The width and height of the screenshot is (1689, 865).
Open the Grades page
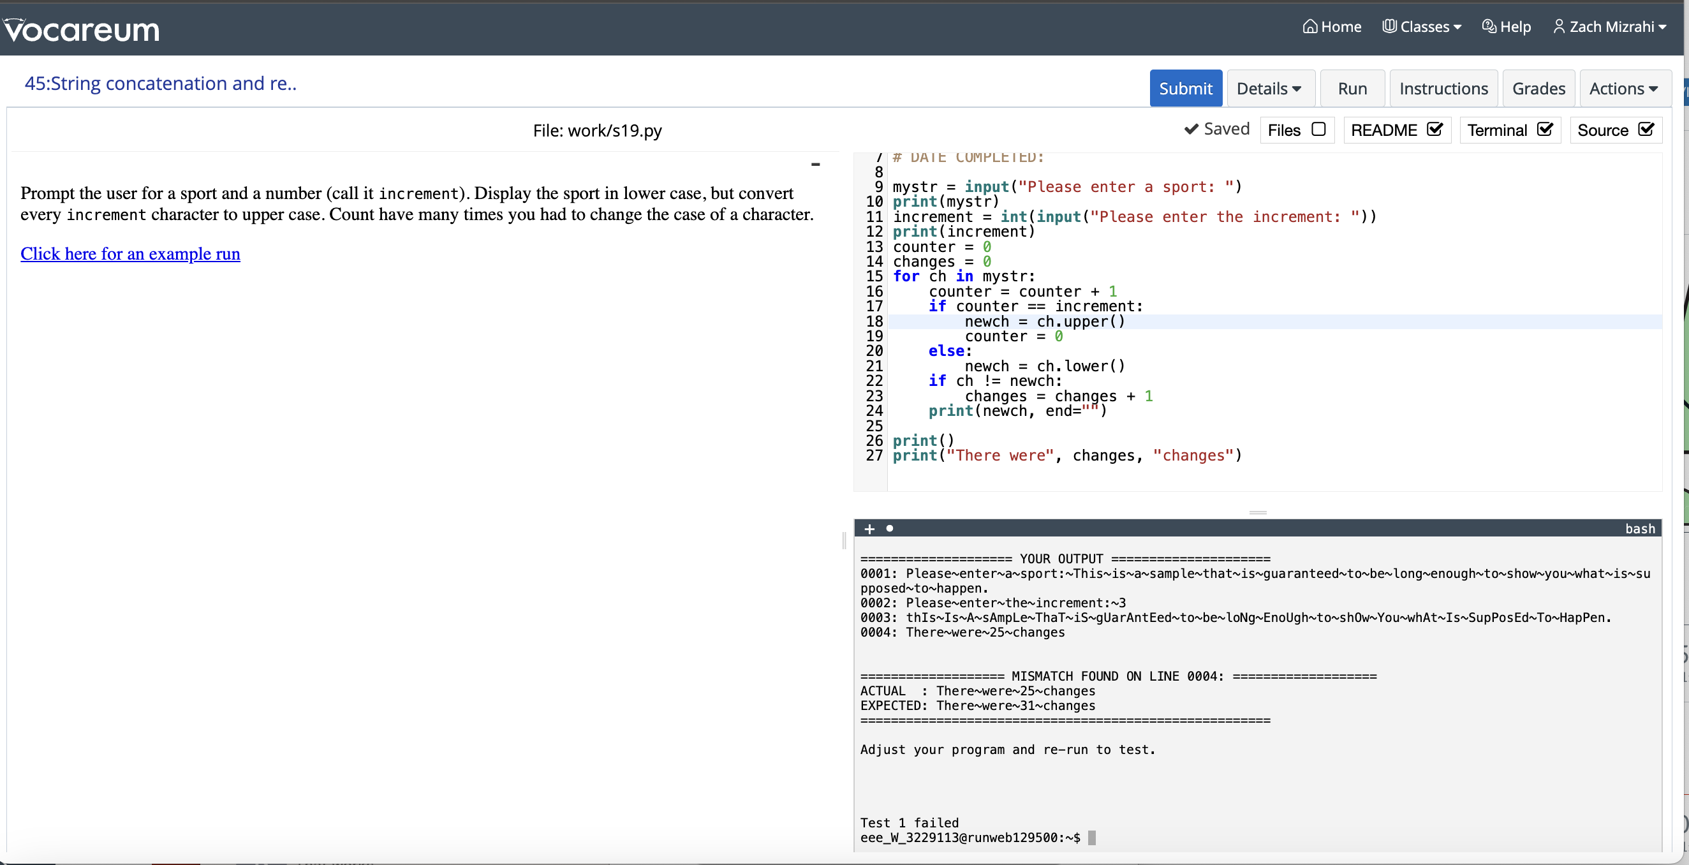pyautogui.click(x=1538, y=89)
